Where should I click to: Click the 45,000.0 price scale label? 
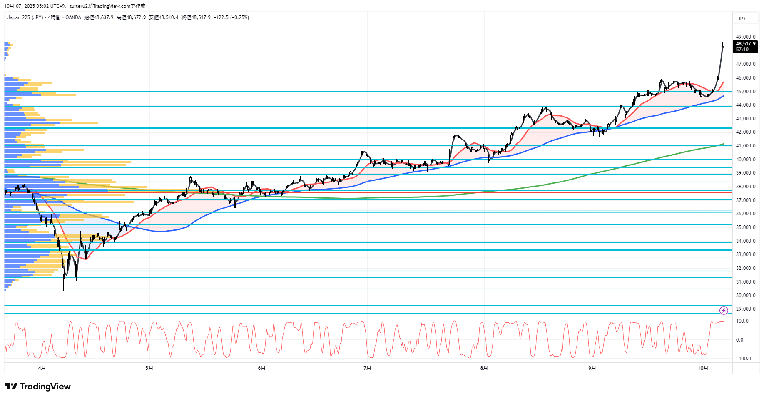pyautogui.click(x=745, y=92)
